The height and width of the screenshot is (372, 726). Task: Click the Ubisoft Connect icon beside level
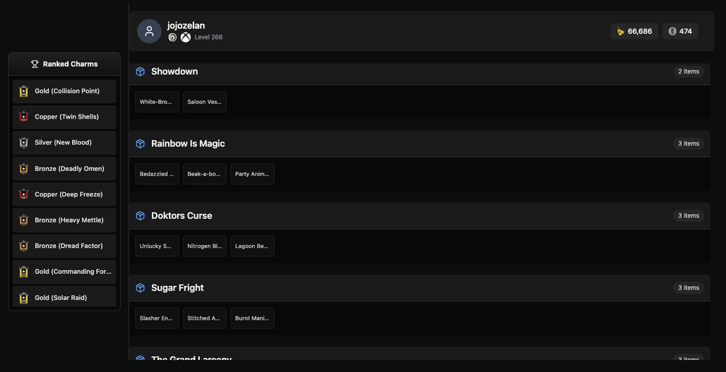[x=172, y=37]
